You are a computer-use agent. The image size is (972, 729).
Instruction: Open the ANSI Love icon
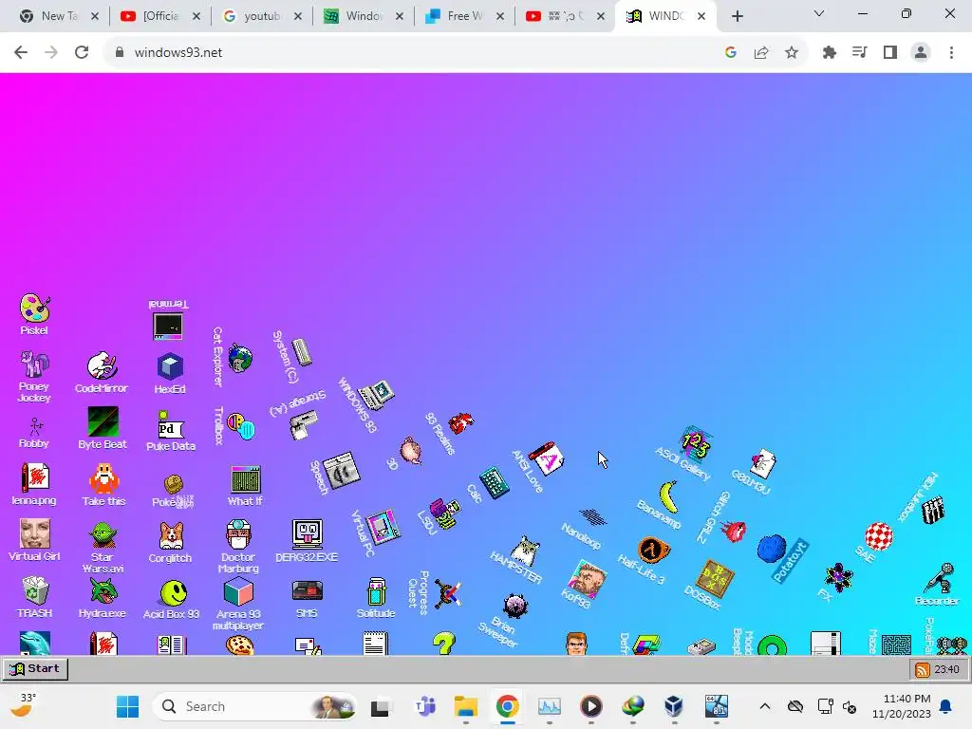coord(548,458)
